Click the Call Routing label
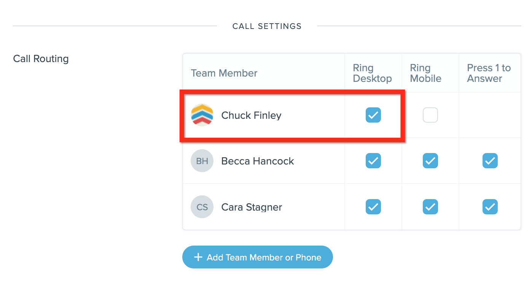This screenshot has height=281, width=532. click(x=41, y=59)
